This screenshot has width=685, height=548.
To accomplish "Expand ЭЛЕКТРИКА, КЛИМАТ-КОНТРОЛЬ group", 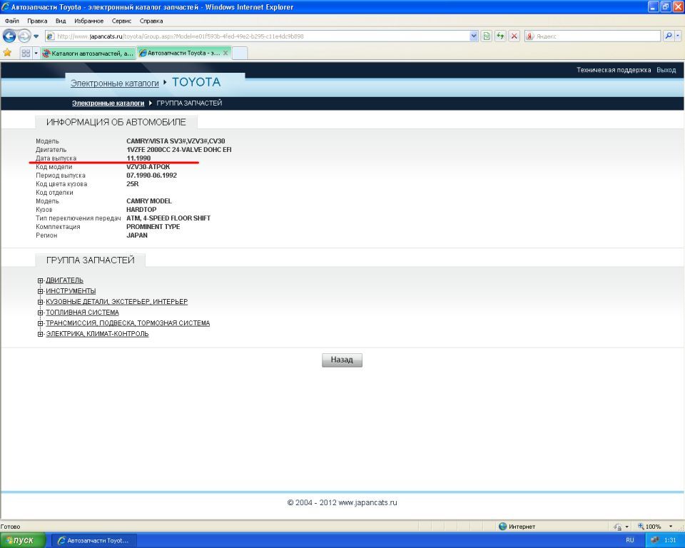I will [x=40, y=334].
